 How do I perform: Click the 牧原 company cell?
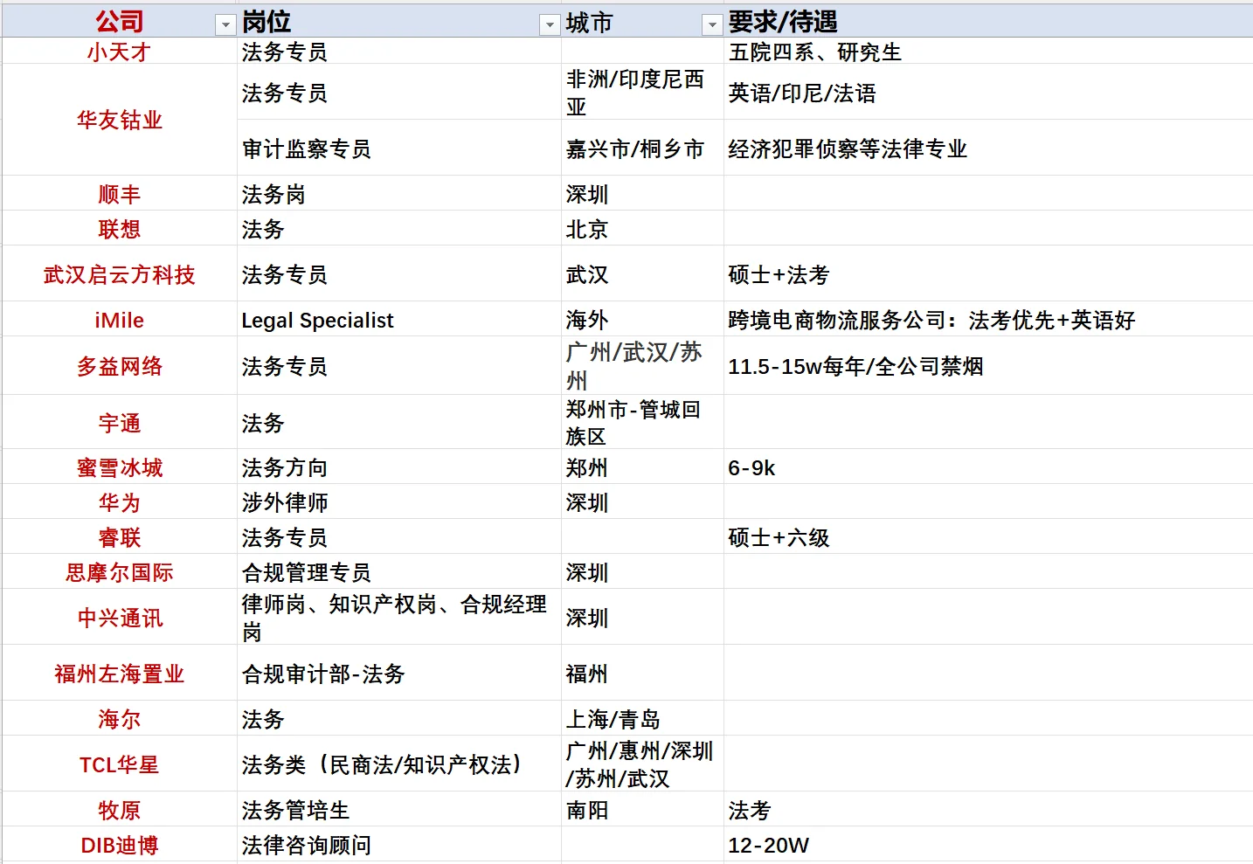point(120,810)
